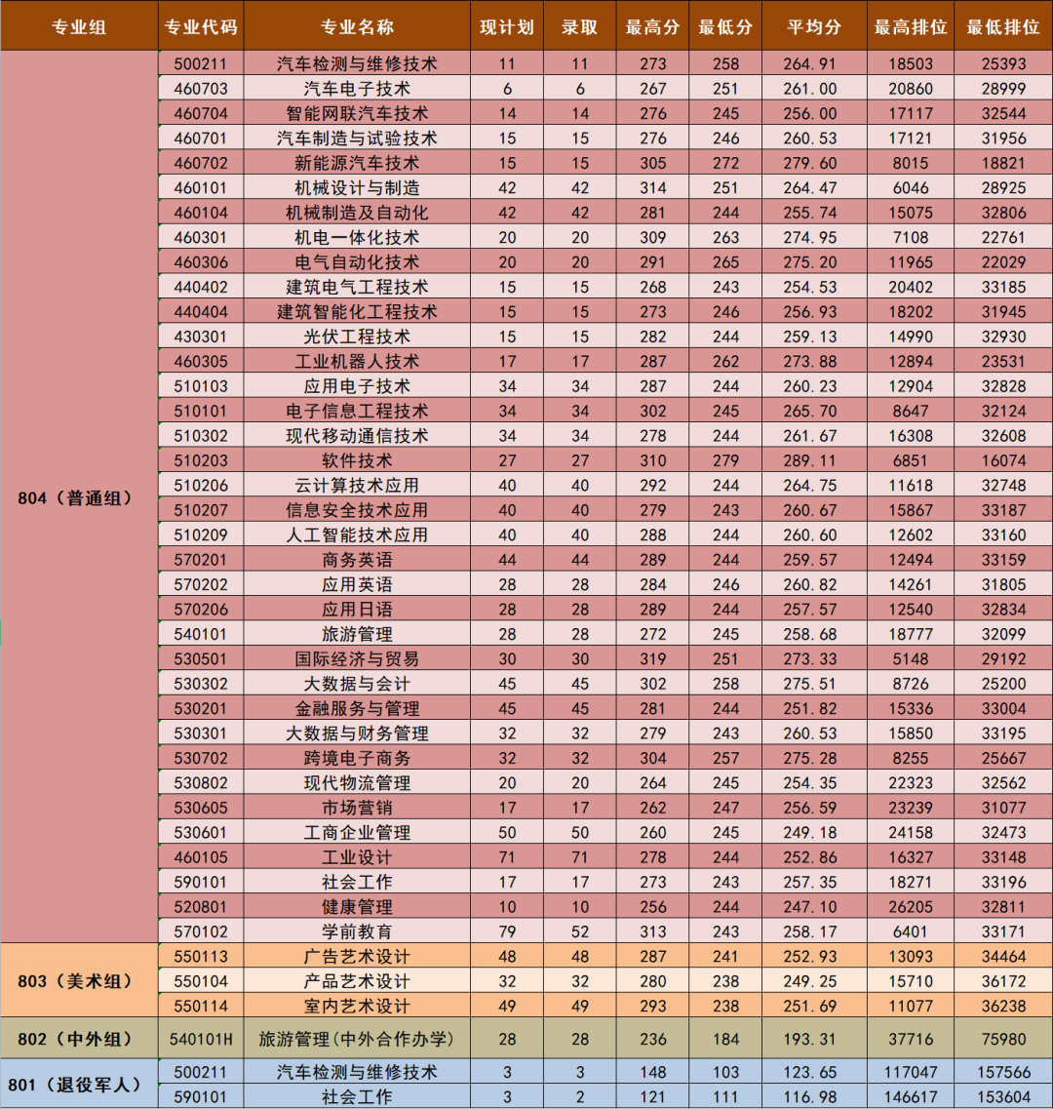
Task: Click major name 智能网联汽车技术
Action: 357,113
